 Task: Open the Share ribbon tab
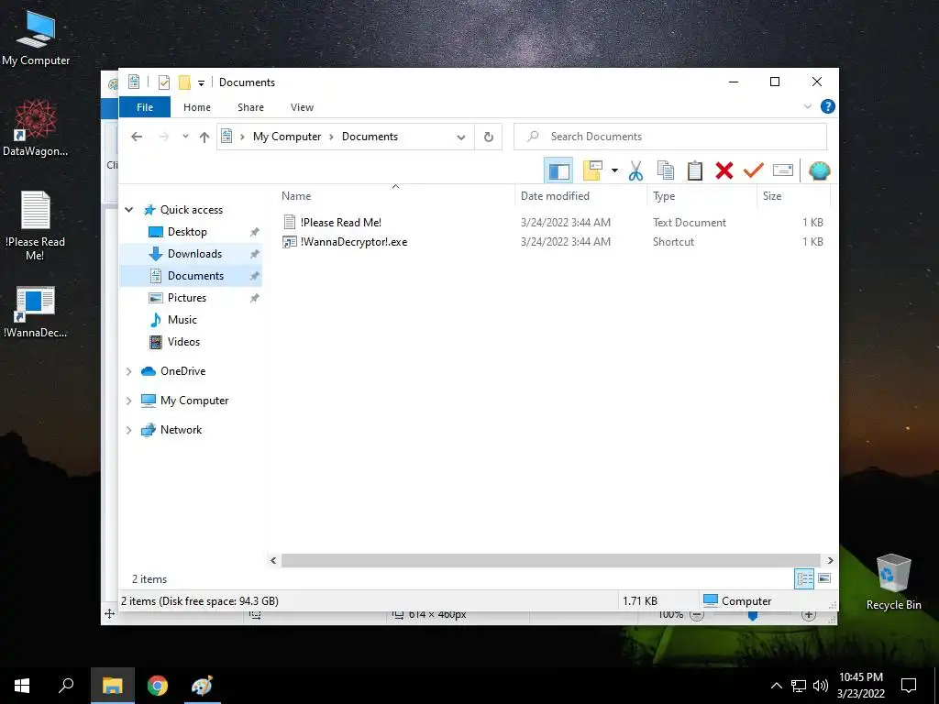(250, 107)
